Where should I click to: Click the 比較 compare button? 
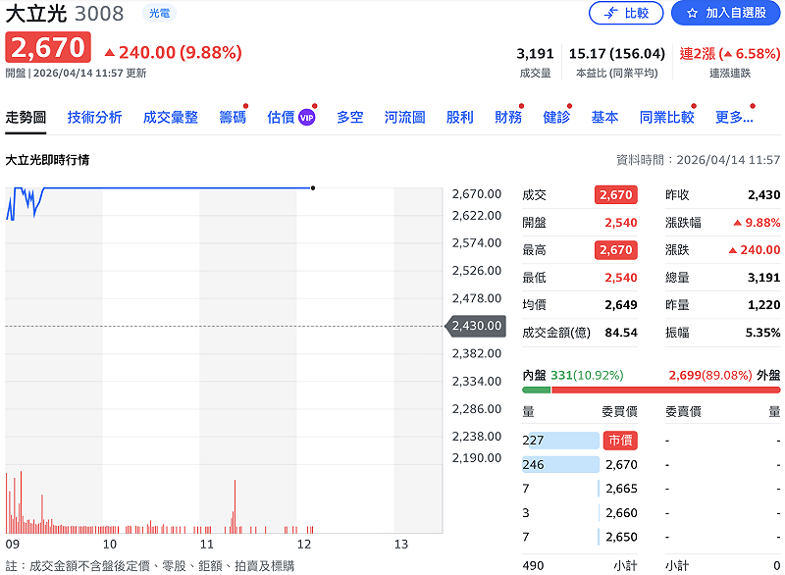pyautogui.click(x=626, y=13)
